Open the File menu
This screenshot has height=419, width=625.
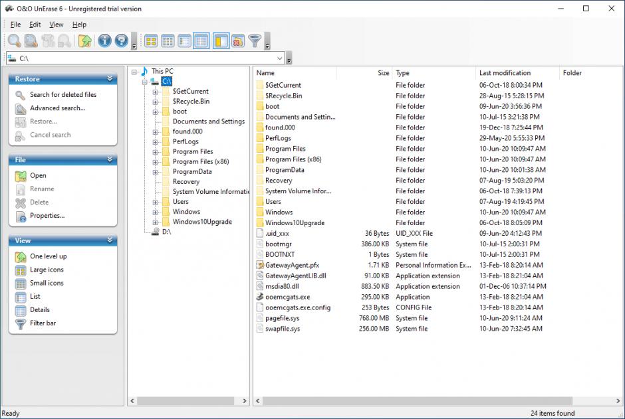click(x=15, y=25)
